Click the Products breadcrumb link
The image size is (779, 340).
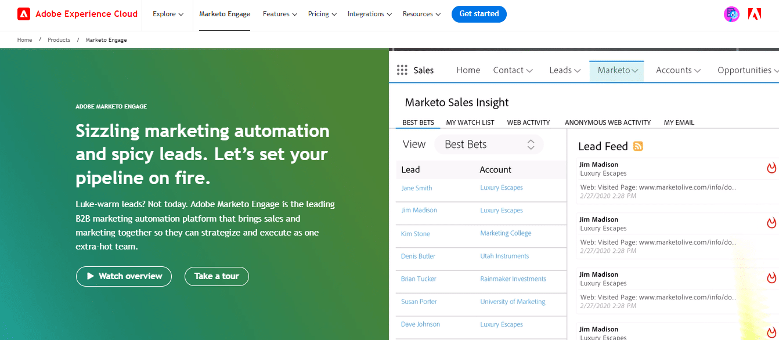point(59,39)
